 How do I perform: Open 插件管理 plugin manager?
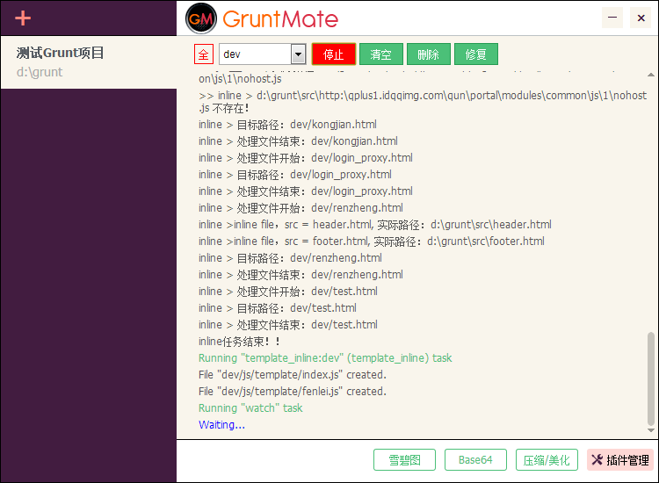click(620, 460)
